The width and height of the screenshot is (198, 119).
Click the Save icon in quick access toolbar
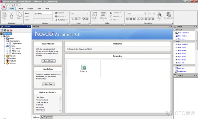click(x=13, y=5)
